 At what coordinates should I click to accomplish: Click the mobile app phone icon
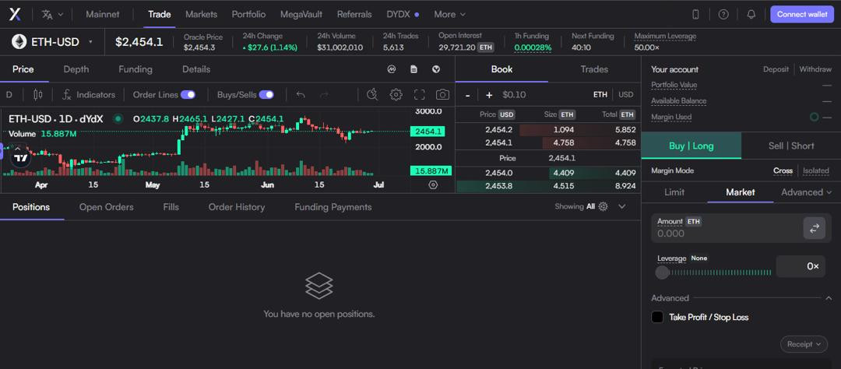tap(695, 14)
